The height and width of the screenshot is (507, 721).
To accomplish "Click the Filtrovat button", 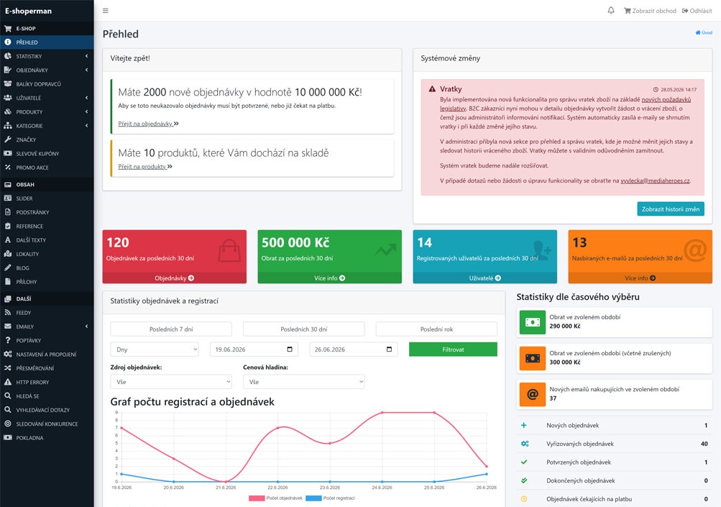I will point(453,350).
